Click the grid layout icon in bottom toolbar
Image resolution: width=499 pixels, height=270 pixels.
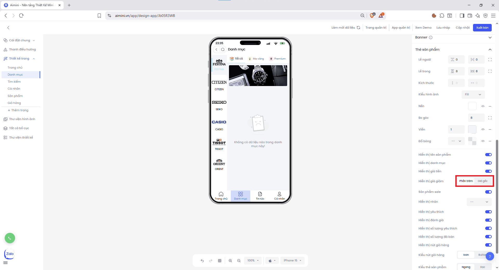pyautogui.click(x=220, y=261)
